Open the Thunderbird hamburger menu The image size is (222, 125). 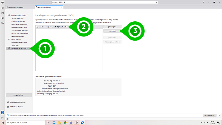(204, 2)
